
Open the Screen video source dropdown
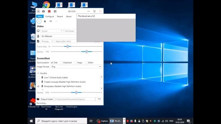(51, 31)
